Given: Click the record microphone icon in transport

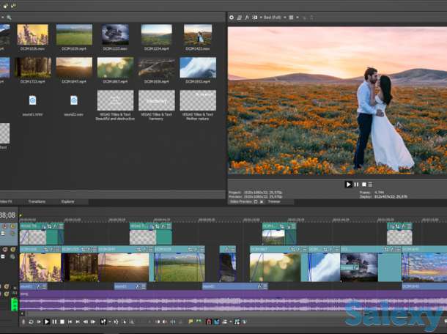Looking at the screenshot, I should (23, 322).
